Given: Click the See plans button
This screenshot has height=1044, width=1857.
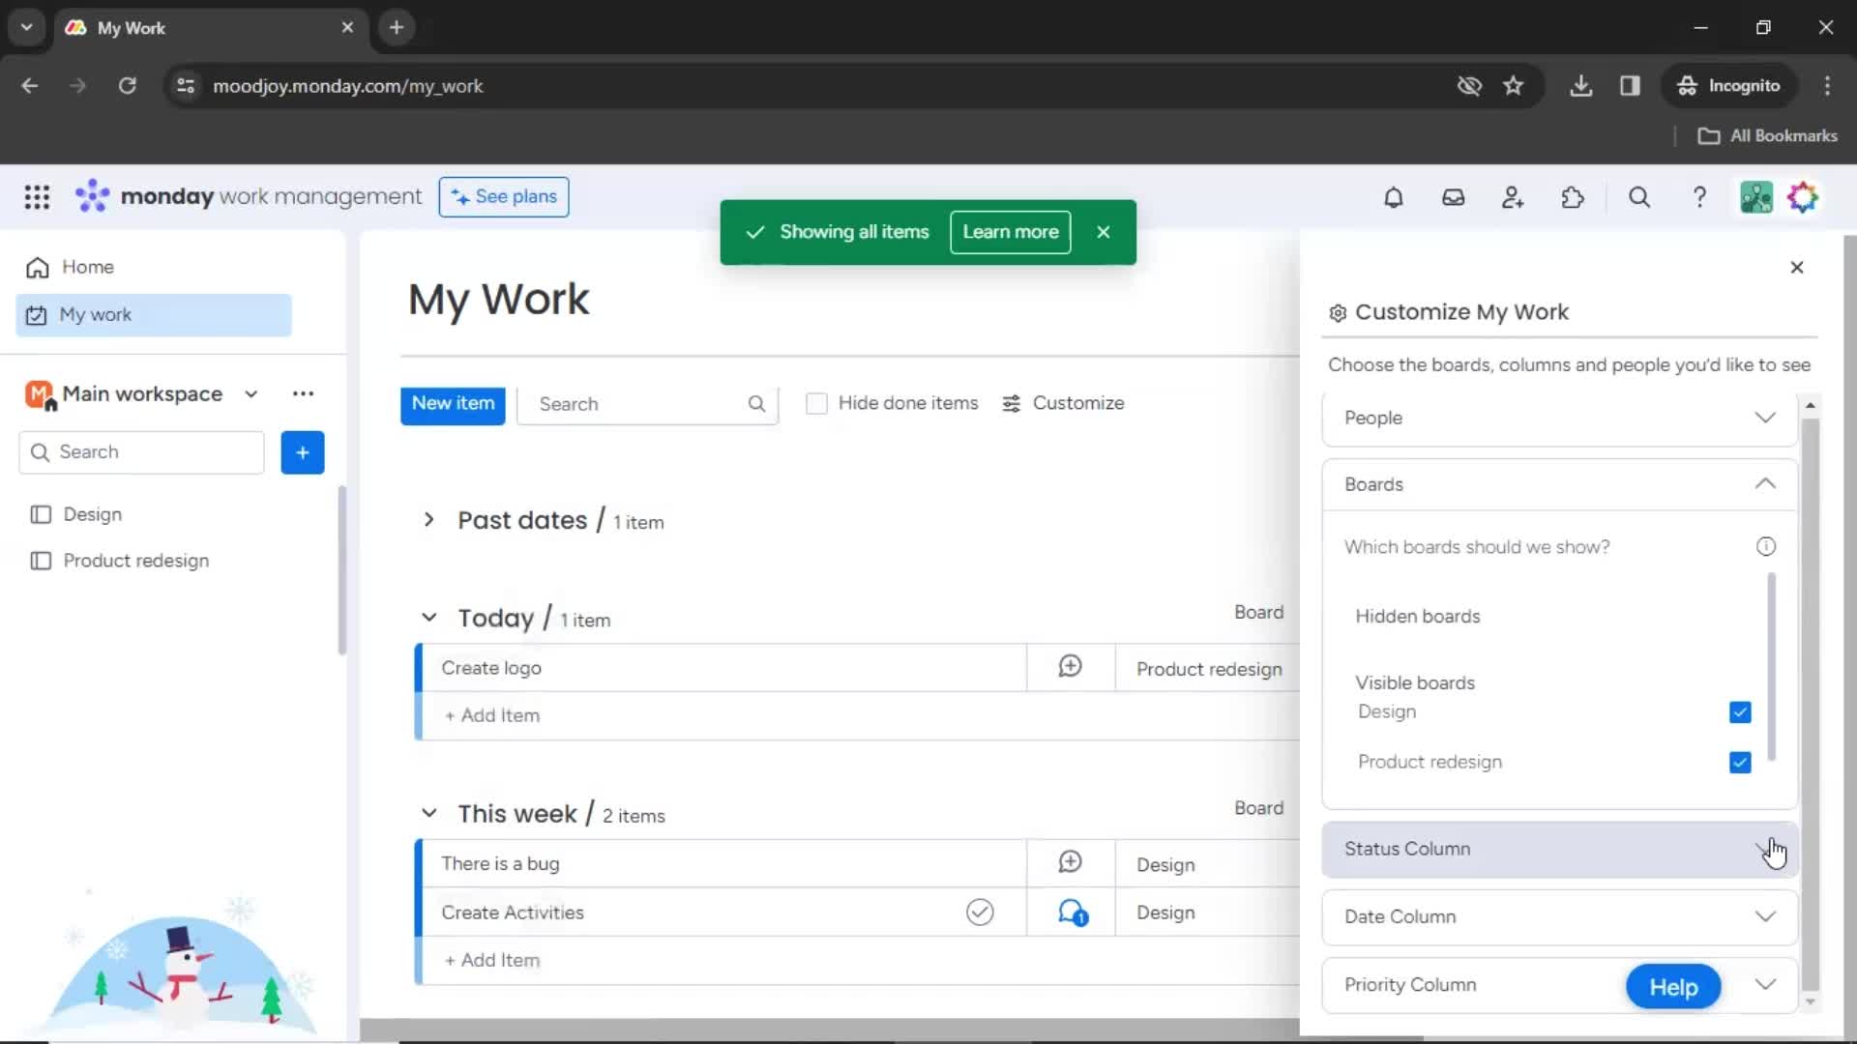Looking at the screenshot, I should [504, 195].
